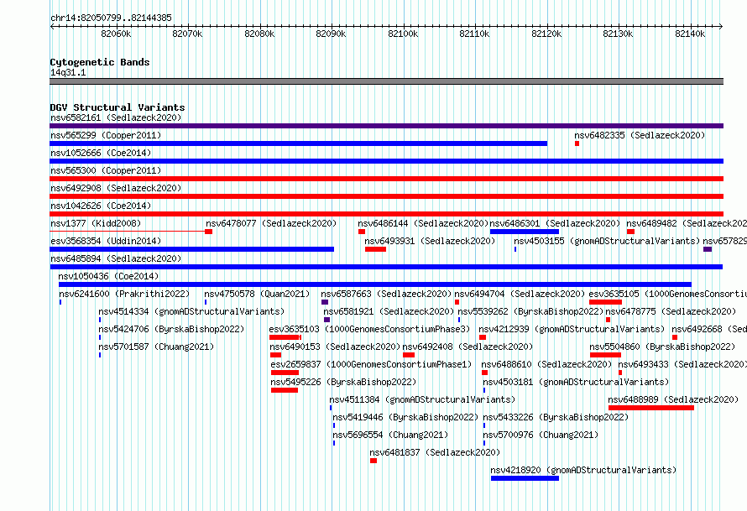The width and height of the screenshot is (747, 511).
Task: Click the nsv1042626 (Coe2014) red bar
Action: coord(386,214)
